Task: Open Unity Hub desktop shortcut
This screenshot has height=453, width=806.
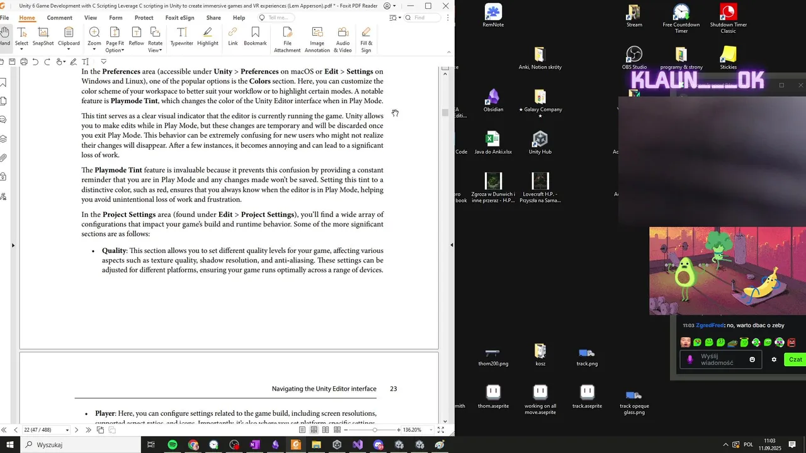Action: (540, 143)
